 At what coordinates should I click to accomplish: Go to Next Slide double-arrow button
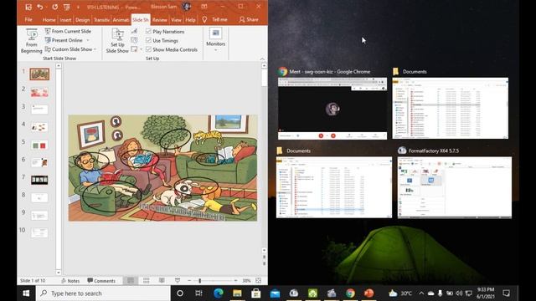click(x=265, y=263)
